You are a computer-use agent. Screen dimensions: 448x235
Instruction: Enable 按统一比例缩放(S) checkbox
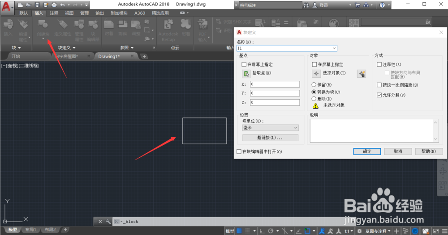coord(379,85)
